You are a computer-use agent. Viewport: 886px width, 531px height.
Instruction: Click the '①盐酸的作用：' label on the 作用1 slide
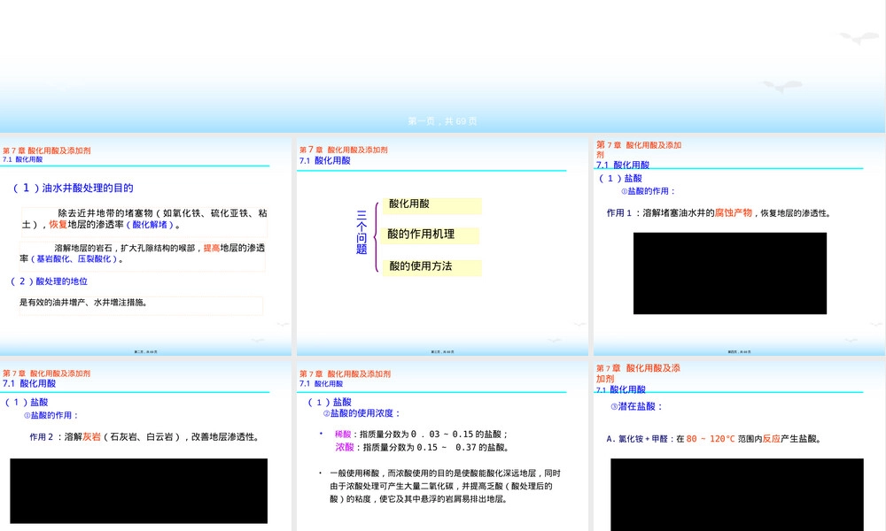coord(649,191)
